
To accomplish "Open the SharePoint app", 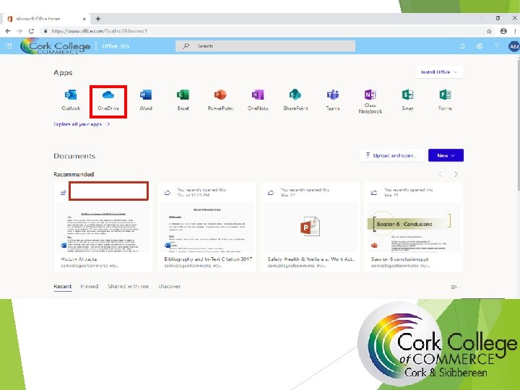I will point(295,100).
